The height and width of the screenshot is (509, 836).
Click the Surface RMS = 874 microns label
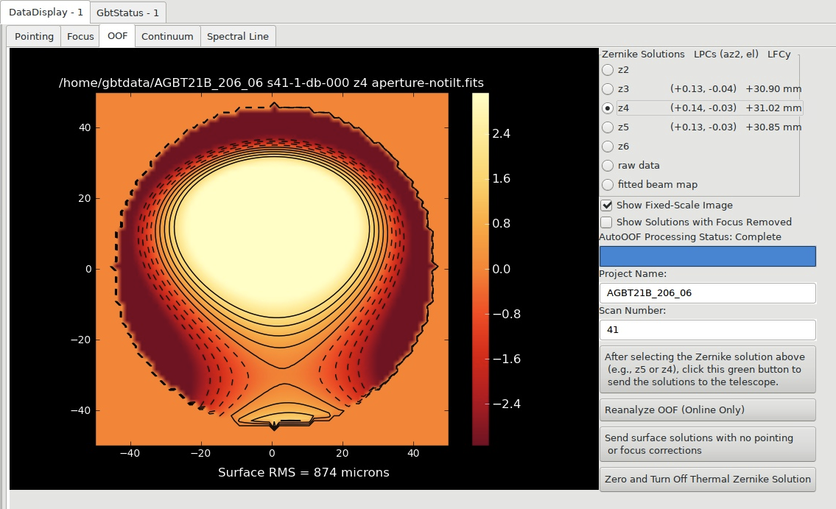pos(303,473)
